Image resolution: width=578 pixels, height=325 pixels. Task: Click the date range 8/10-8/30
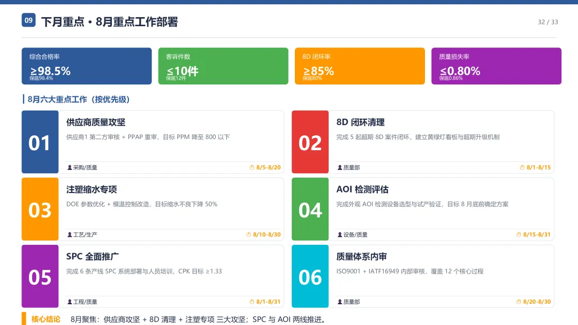pyautogui.click(x=267, y=235)
